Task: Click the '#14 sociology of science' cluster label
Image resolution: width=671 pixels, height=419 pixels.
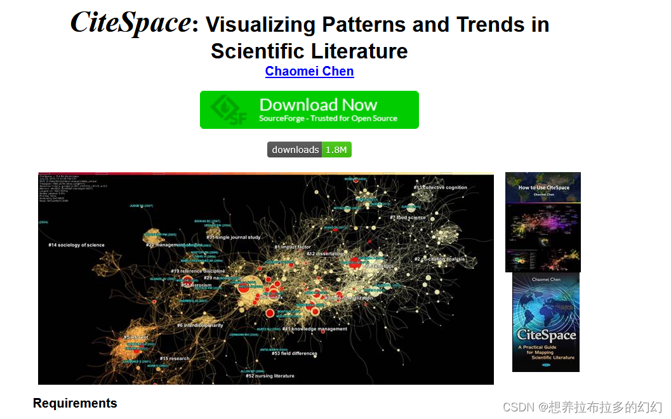Action: tap(77, 245)
